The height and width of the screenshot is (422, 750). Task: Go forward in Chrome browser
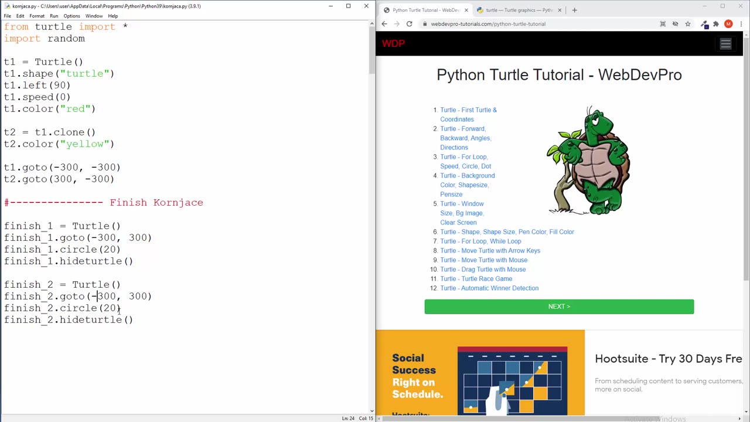click(x=397, y=24)
